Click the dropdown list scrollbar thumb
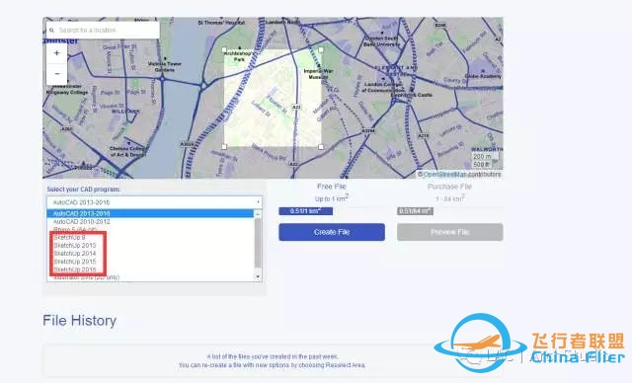Viewport: 632px width, 383px height. click(x=258, y=243)
